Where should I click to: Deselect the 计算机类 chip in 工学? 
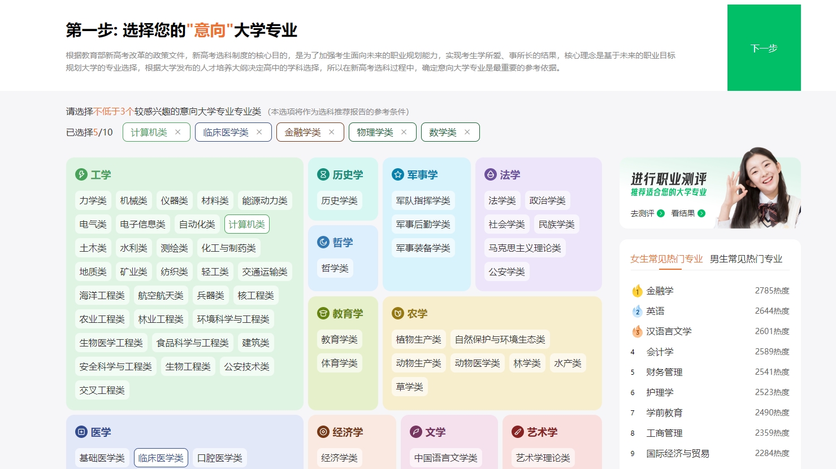(247, 224)
